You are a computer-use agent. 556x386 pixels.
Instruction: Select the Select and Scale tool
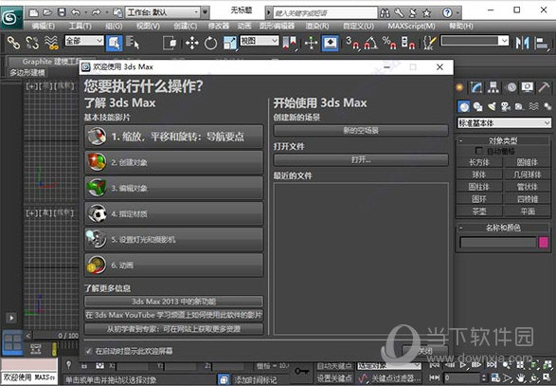pyautogui.click(x=230, y=43)
